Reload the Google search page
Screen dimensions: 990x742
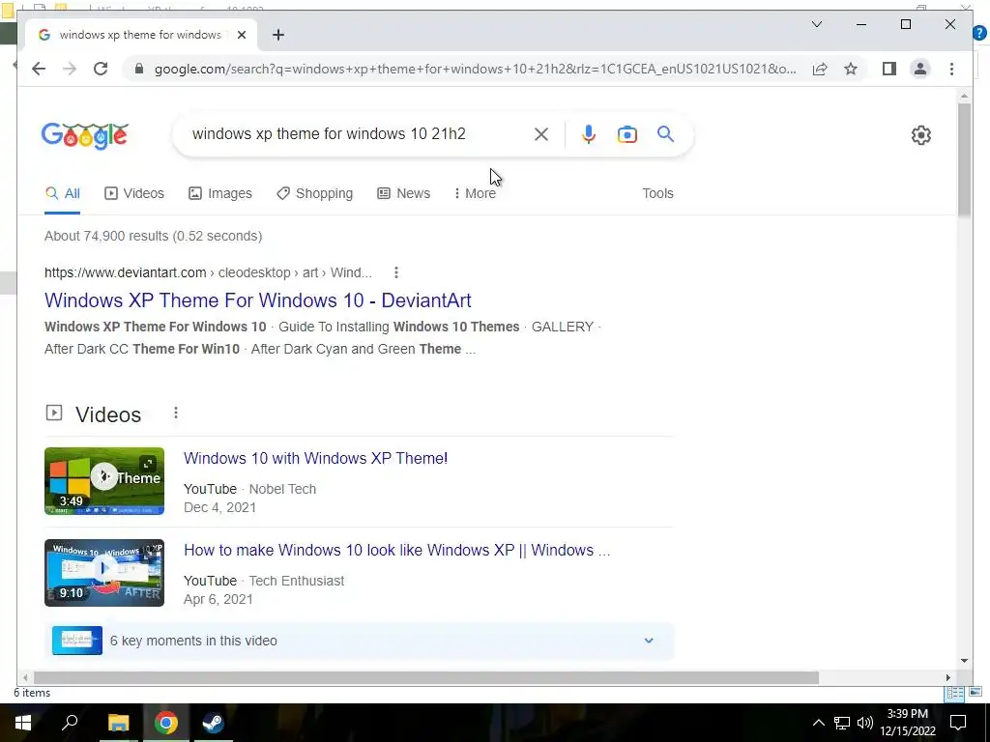coord(101,69)
